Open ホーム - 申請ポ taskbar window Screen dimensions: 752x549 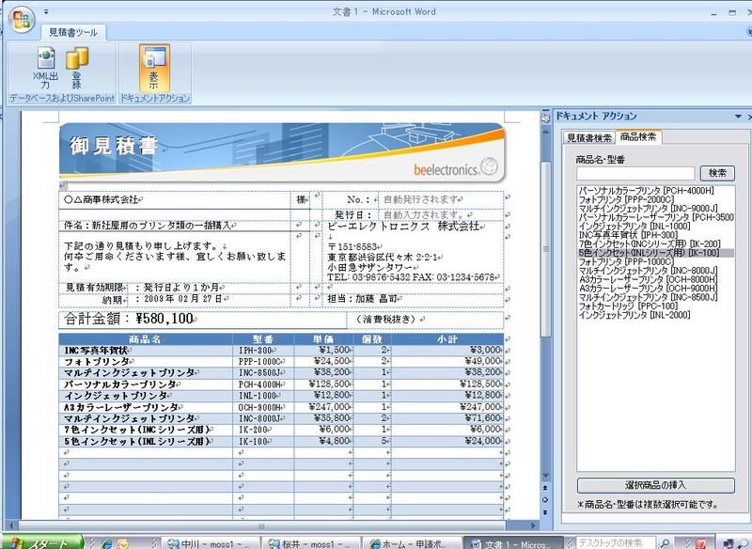tap(410, 543)
